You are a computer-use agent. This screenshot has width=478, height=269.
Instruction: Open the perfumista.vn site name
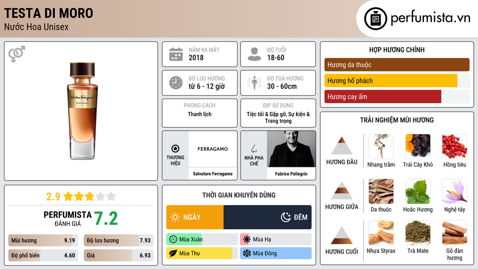click(430, 18)
